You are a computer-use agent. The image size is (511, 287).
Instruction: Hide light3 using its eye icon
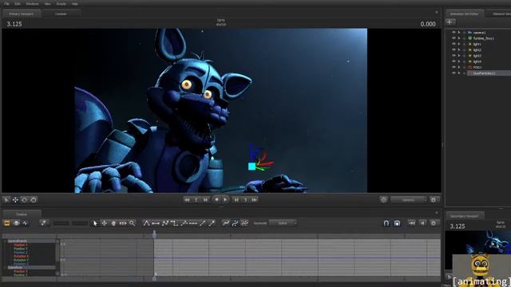pos(454,56)
